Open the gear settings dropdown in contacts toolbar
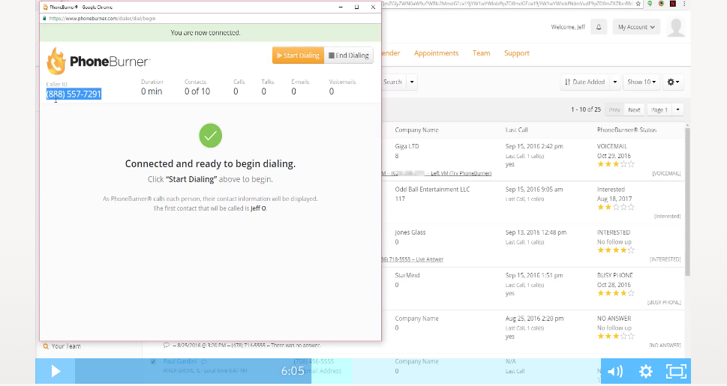 pos(673,82)
